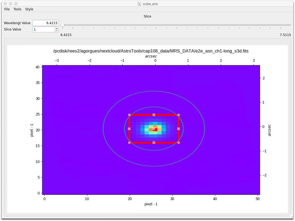Open the Style menu
The height and width of the screenshot is (221, 295).
29,9
